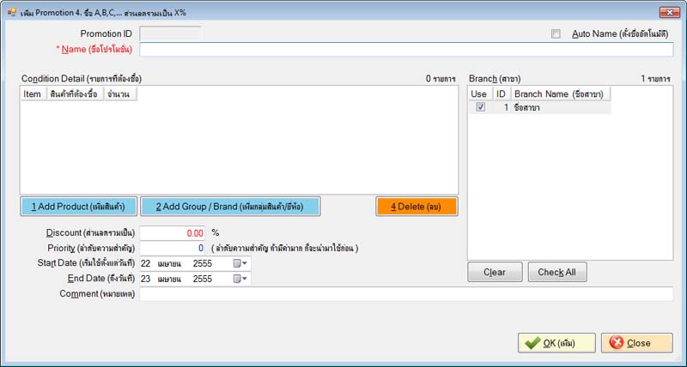Viewport: 687px width, 367px height.
Task: Click the 1 Add Product button
Action: pyautogui.click(x=78, y=207)
